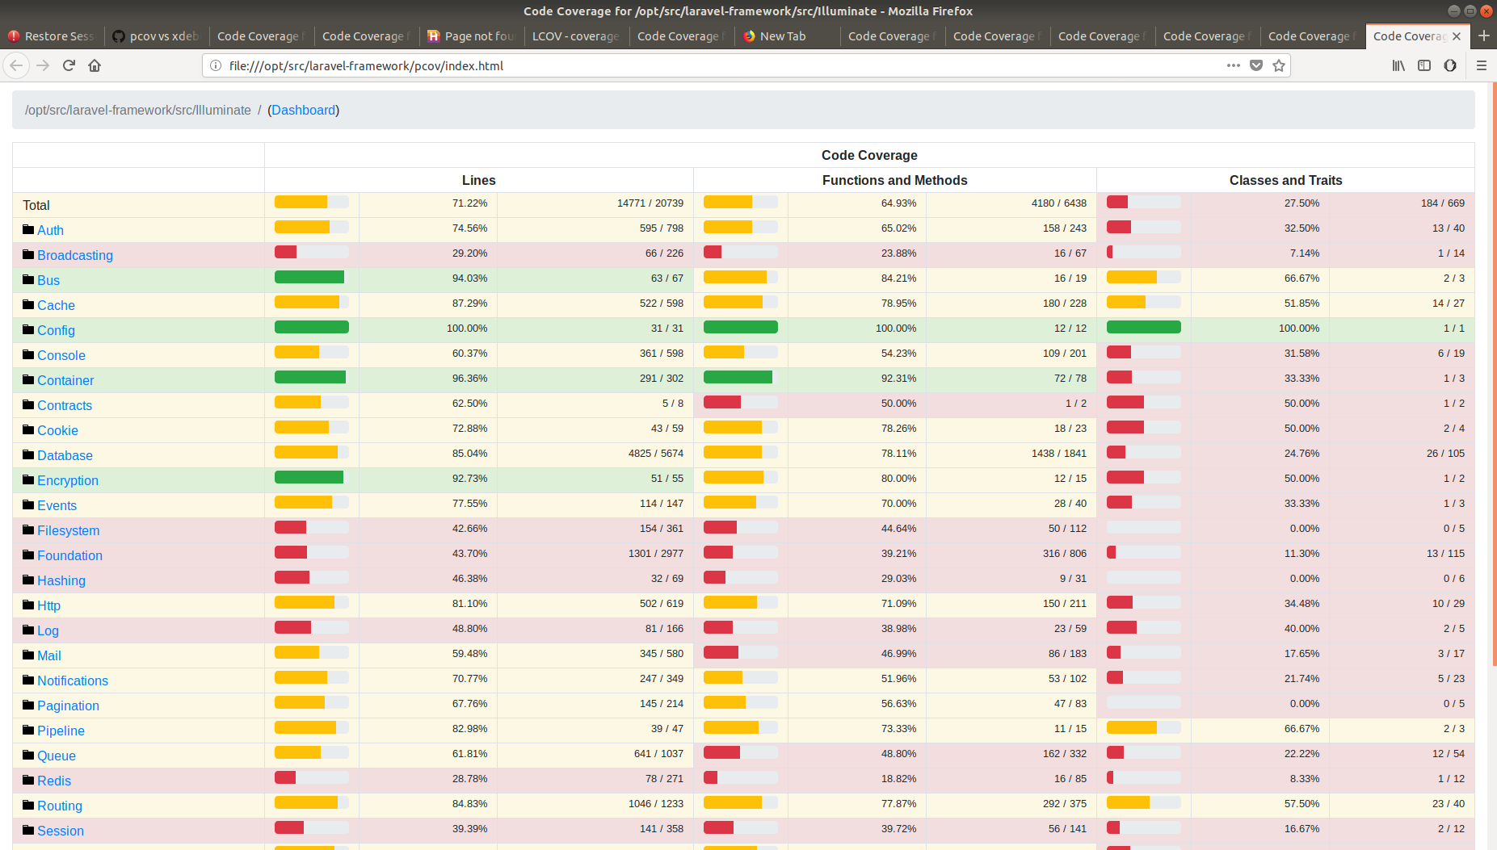
Task: Show site information icon in address bar
Action: coord(216,65)
